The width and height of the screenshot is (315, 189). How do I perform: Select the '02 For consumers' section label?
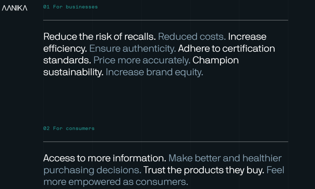69,129
